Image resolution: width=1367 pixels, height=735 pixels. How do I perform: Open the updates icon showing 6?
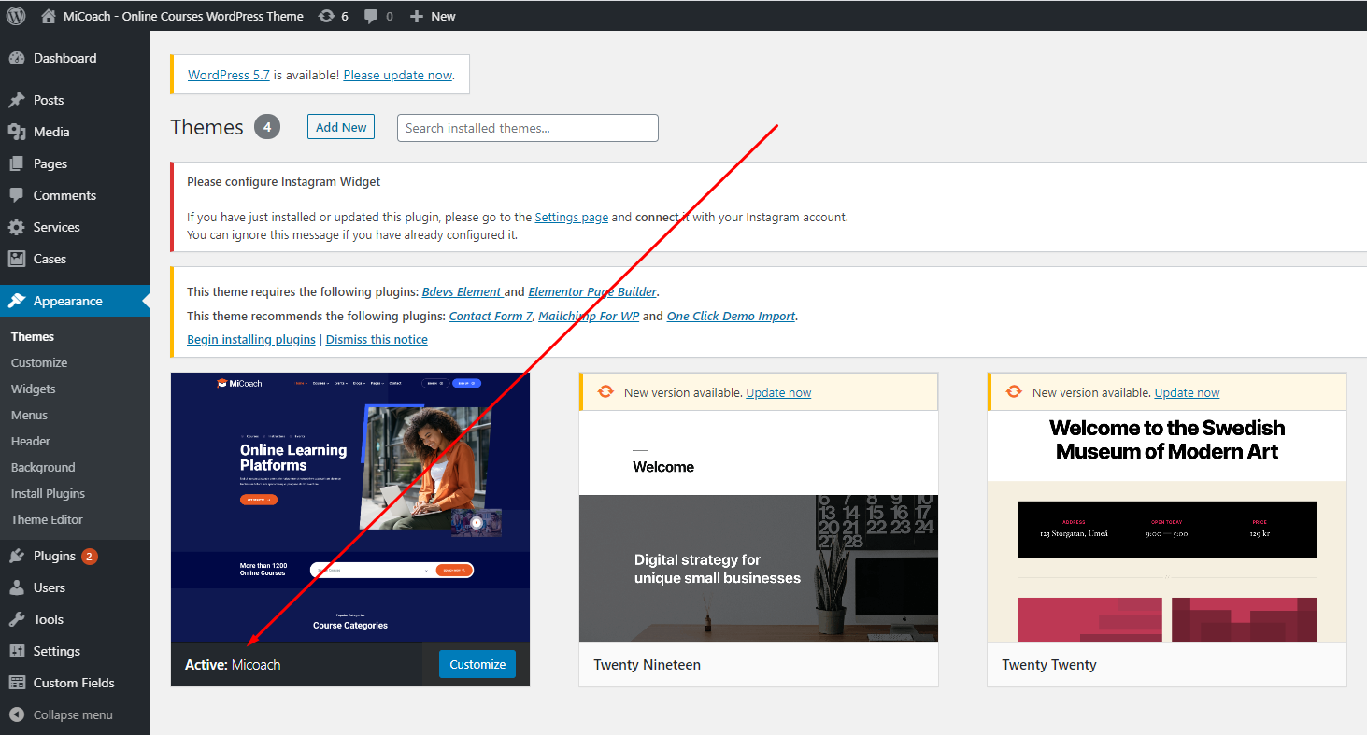point(326,16)
